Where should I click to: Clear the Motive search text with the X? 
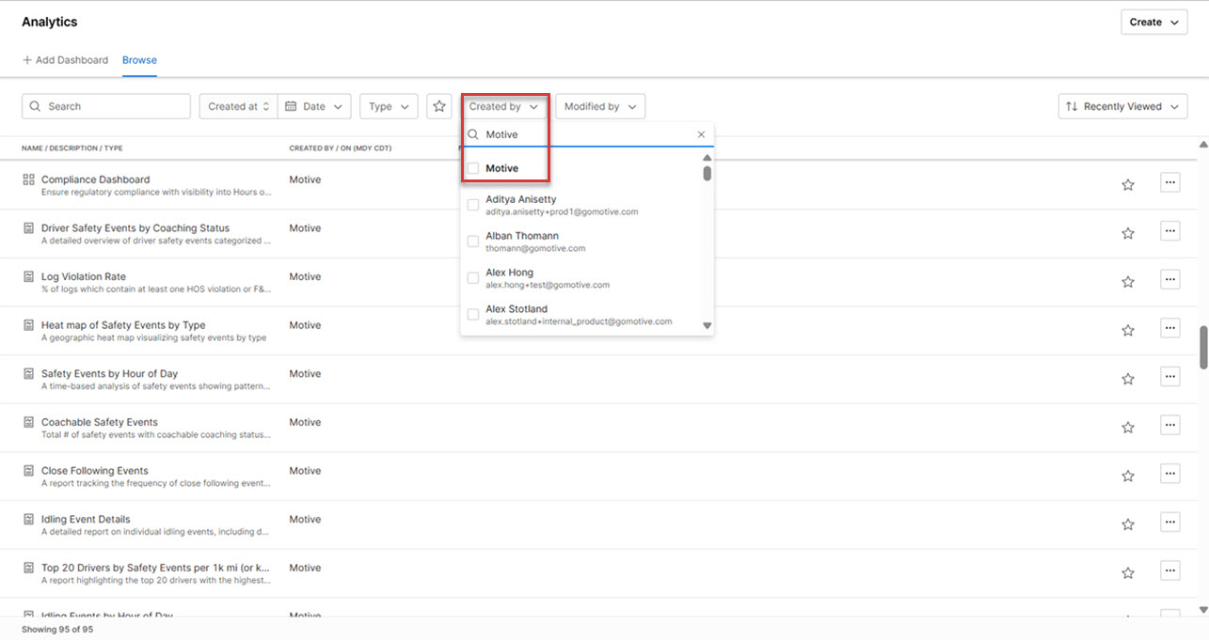coord(700,134)
